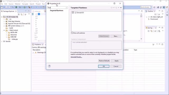Expand div class=right_col in Outline

[x=146, y=17]
